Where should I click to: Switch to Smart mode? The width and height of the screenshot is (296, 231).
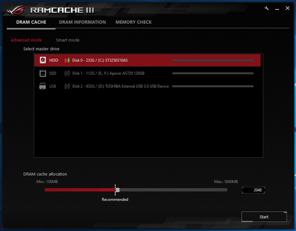[68, 40]
